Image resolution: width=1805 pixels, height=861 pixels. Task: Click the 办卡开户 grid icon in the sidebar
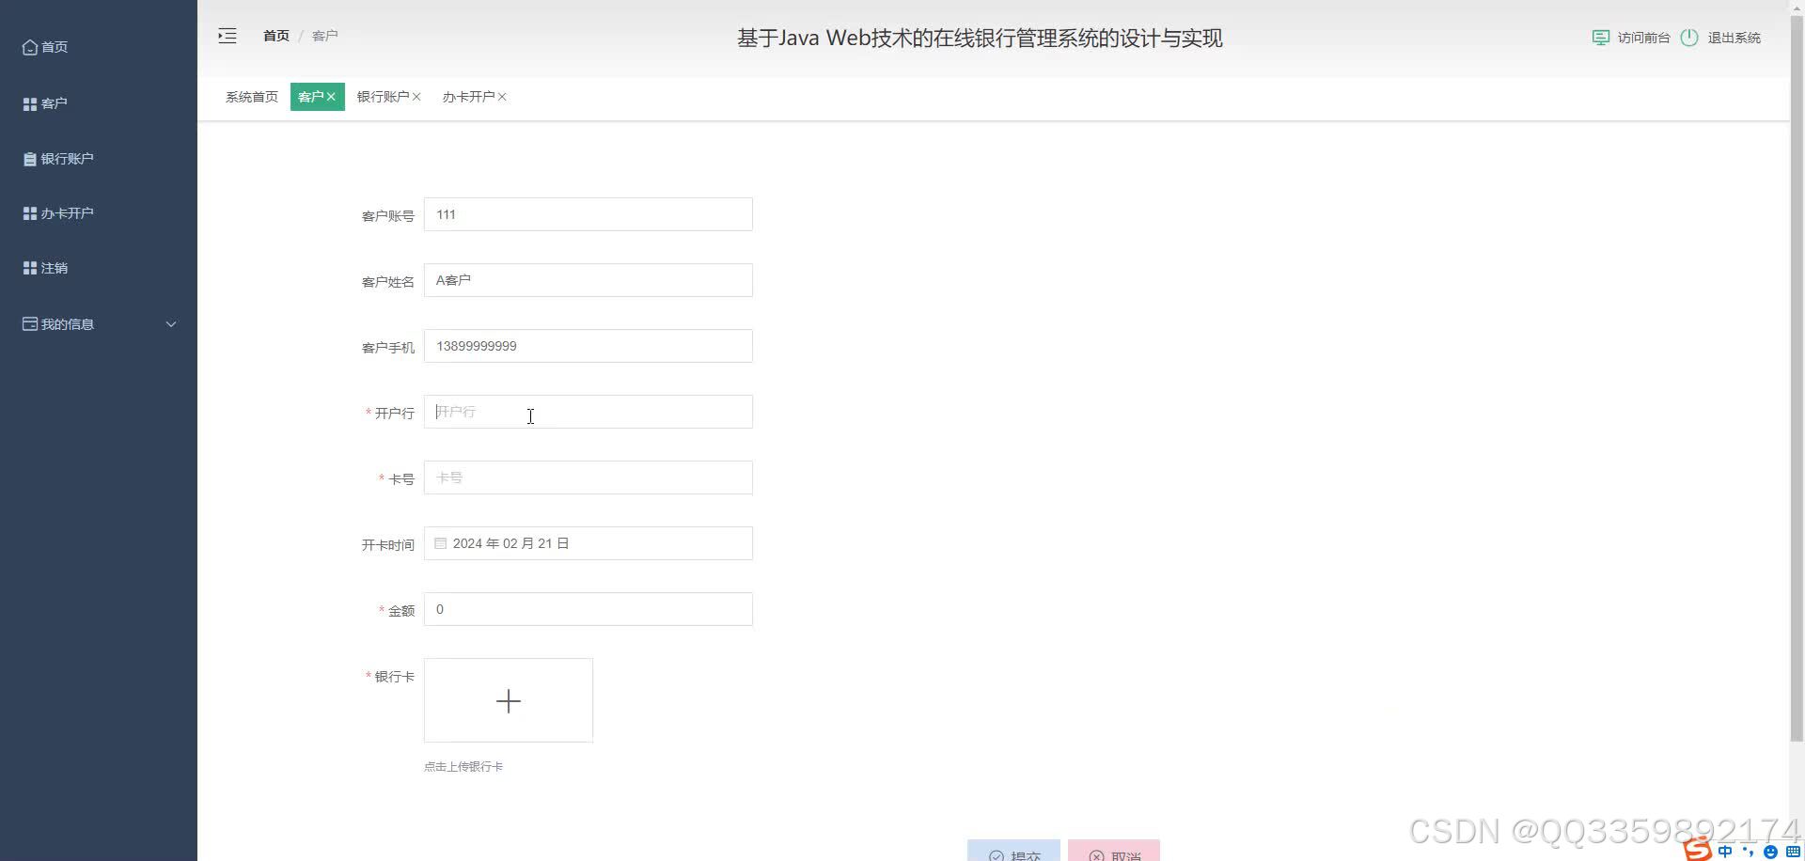[30, 213]
